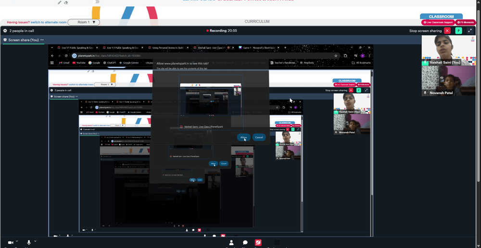Select the CLASSROOM tab
The height and width of the screenshot is (248, 481).
point(441,16)
